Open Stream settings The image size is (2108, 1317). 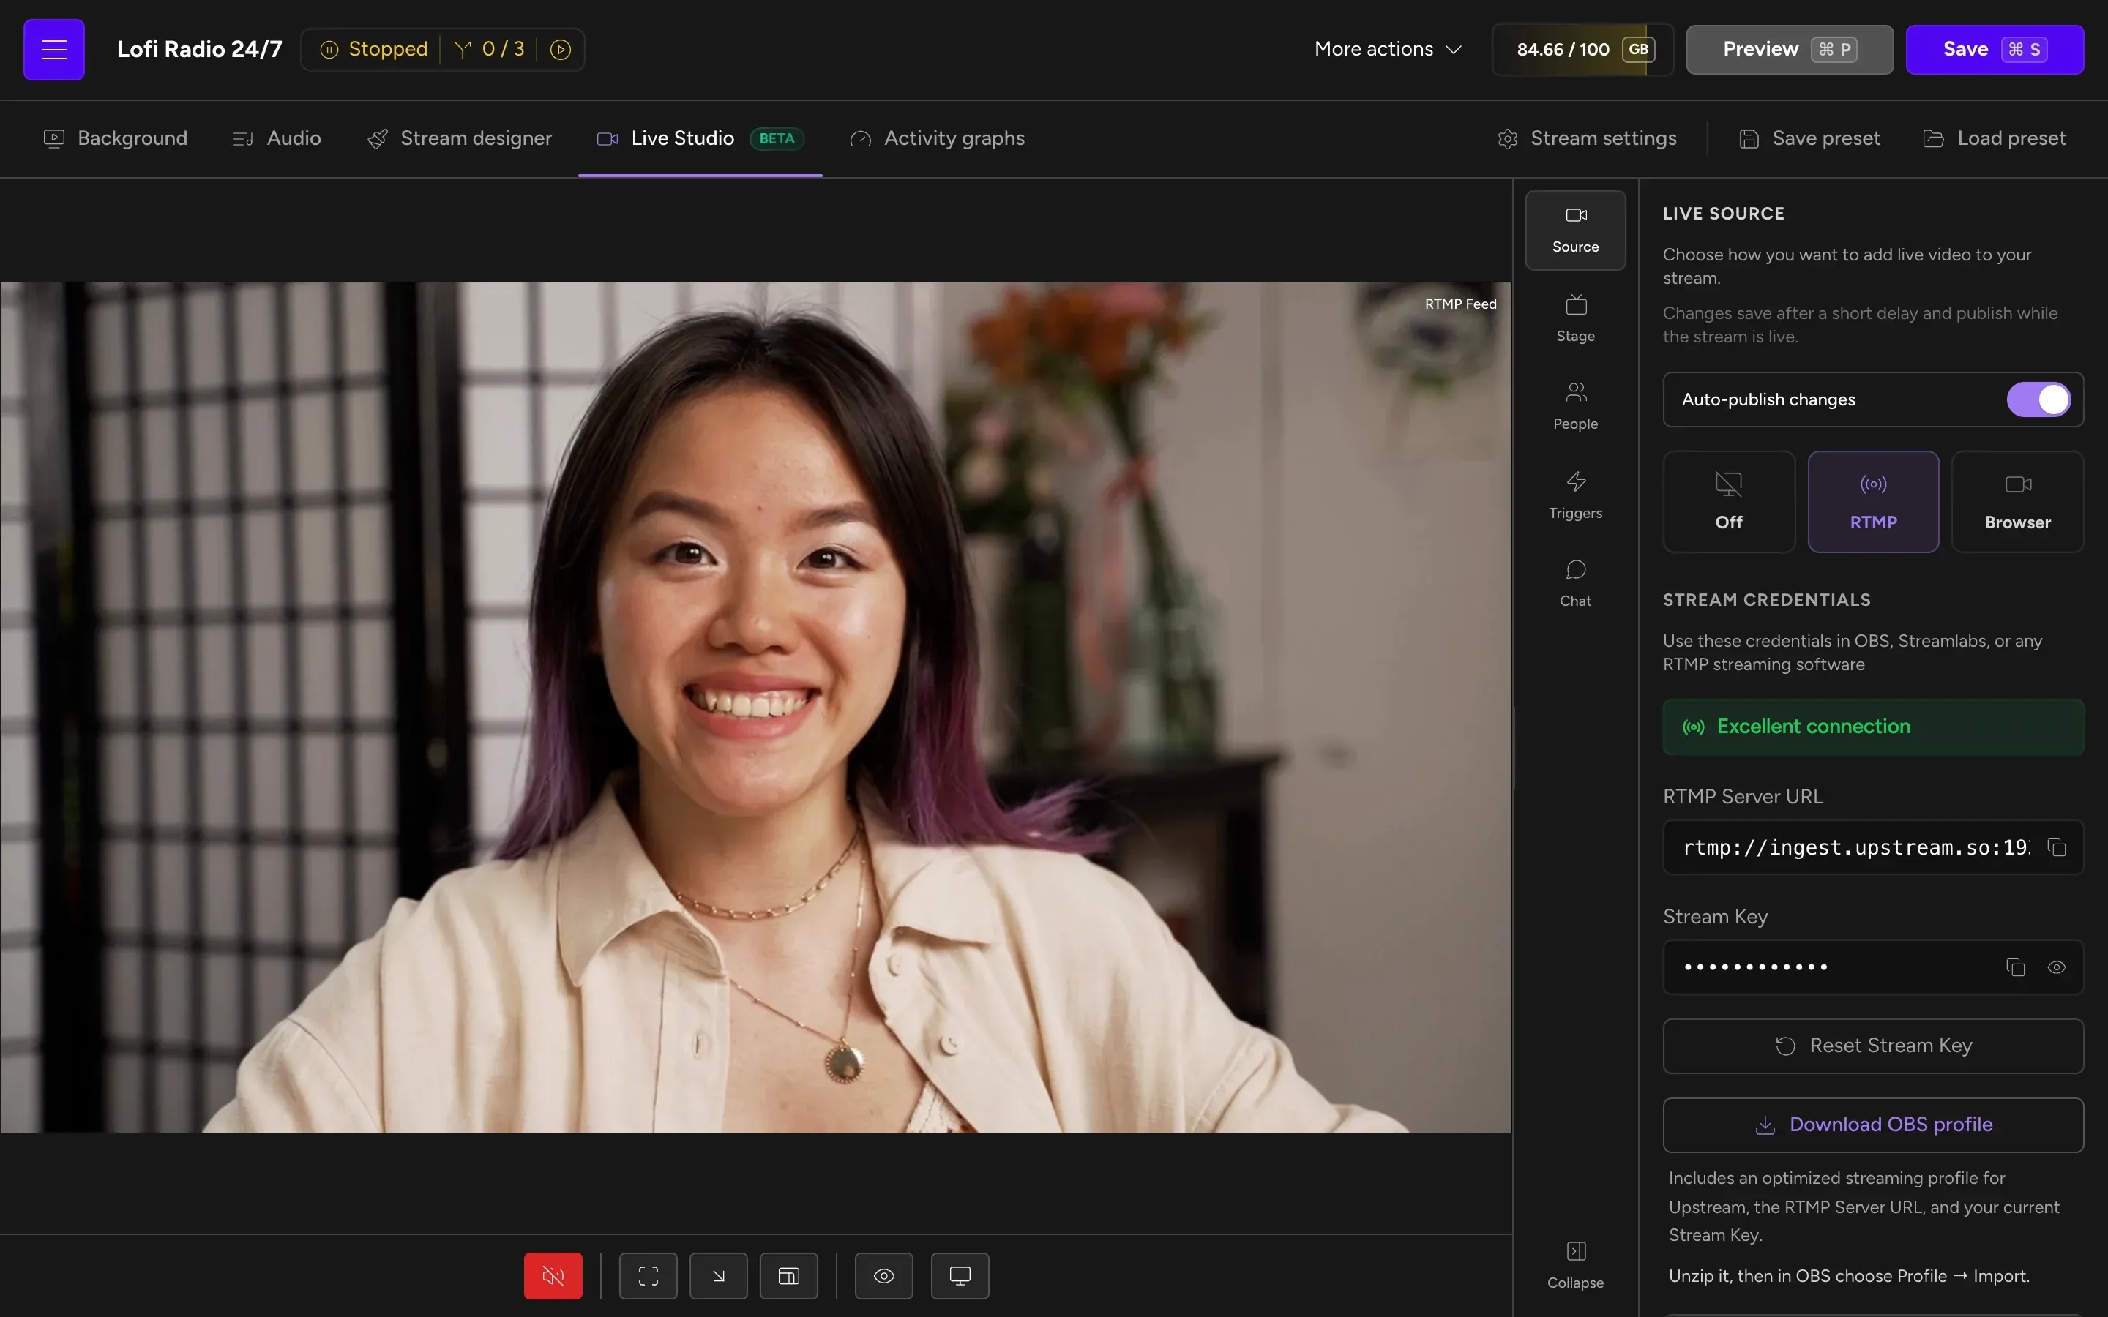tap(1587, 138)
